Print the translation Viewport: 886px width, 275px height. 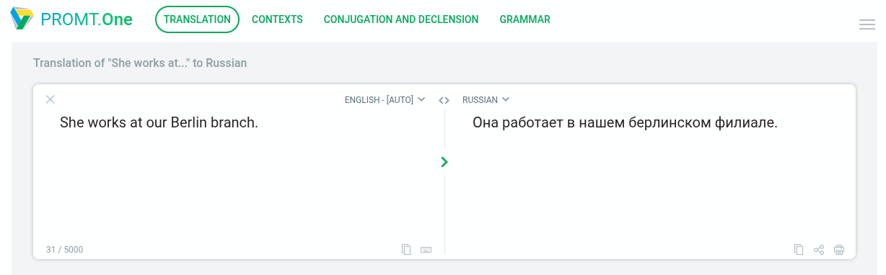pyautogui.click(x=839, y=250)
